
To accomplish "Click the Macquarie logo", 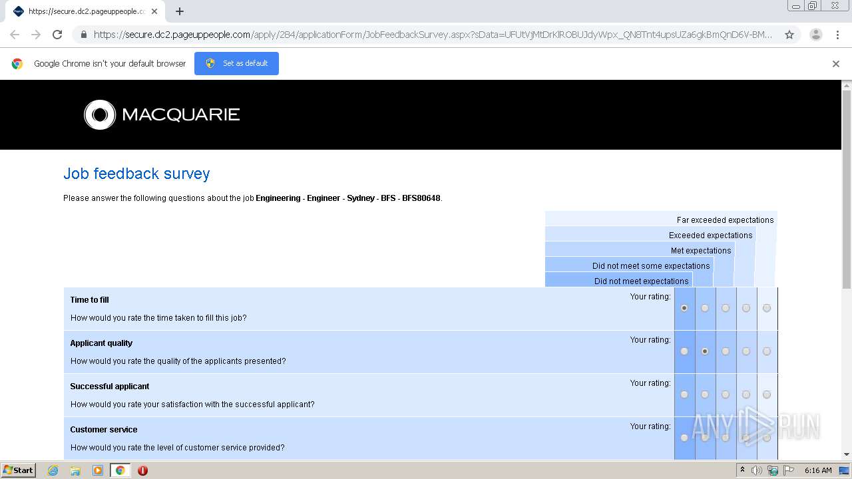I will (162, 114).
